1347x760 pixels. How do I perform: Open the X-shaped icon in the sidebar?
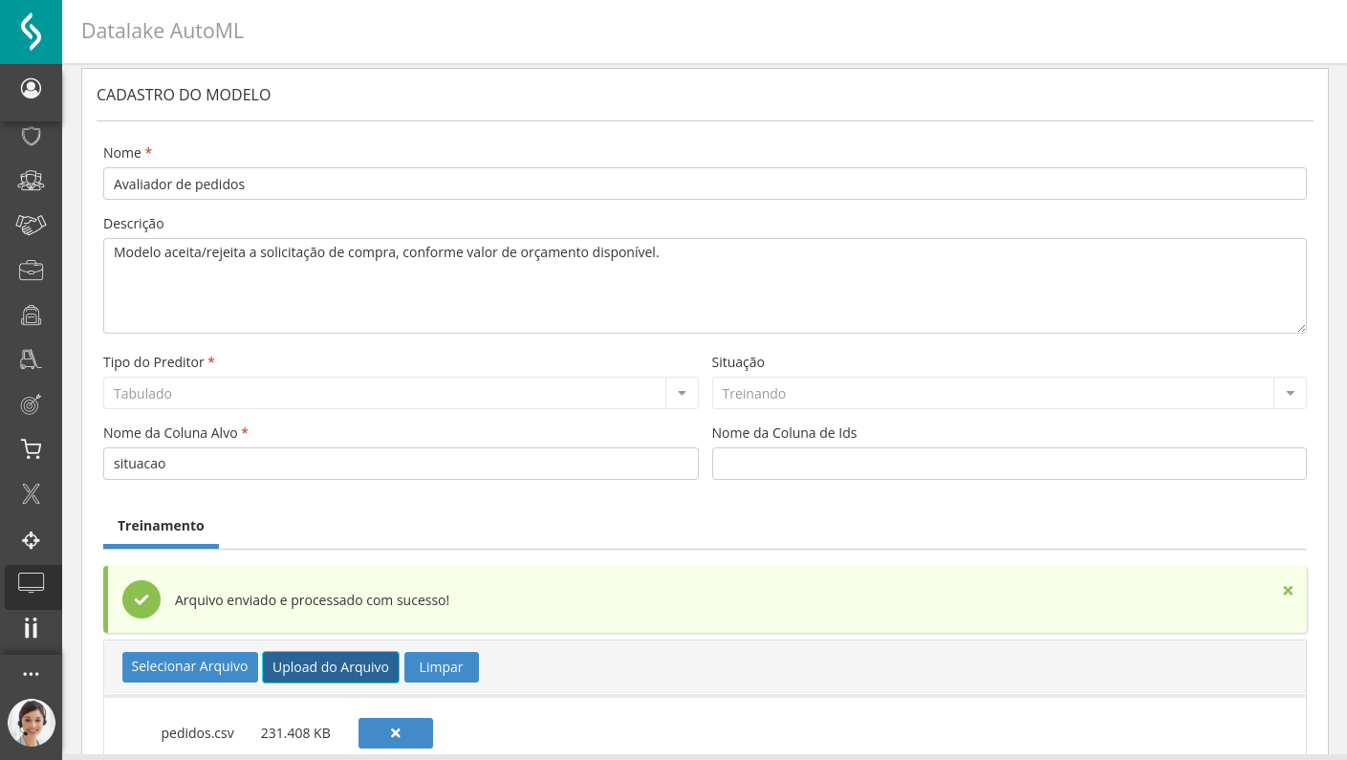tap(31, 494)
